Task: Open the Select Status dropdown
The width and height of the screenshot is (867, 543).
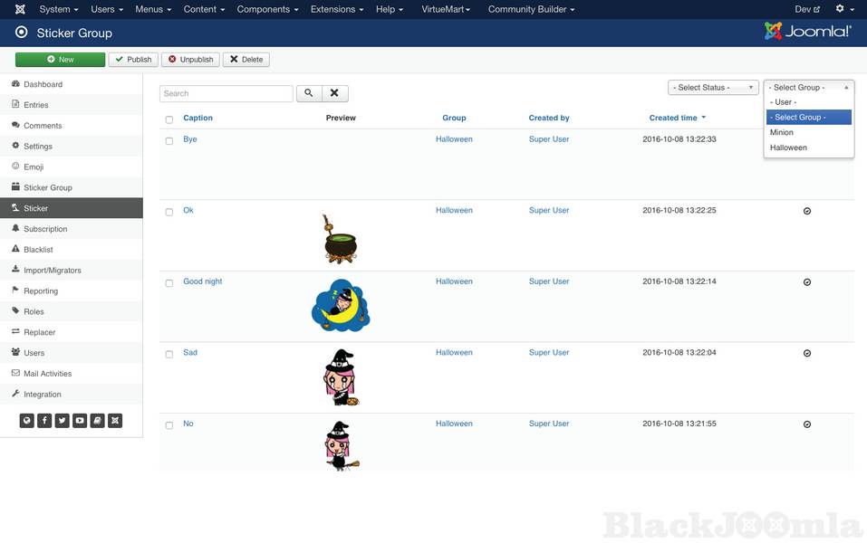Action: 713,88
